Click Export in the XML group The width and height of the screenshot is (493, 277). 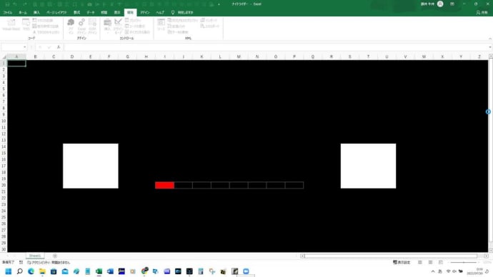pyautogui.click(x=210, y=26)
